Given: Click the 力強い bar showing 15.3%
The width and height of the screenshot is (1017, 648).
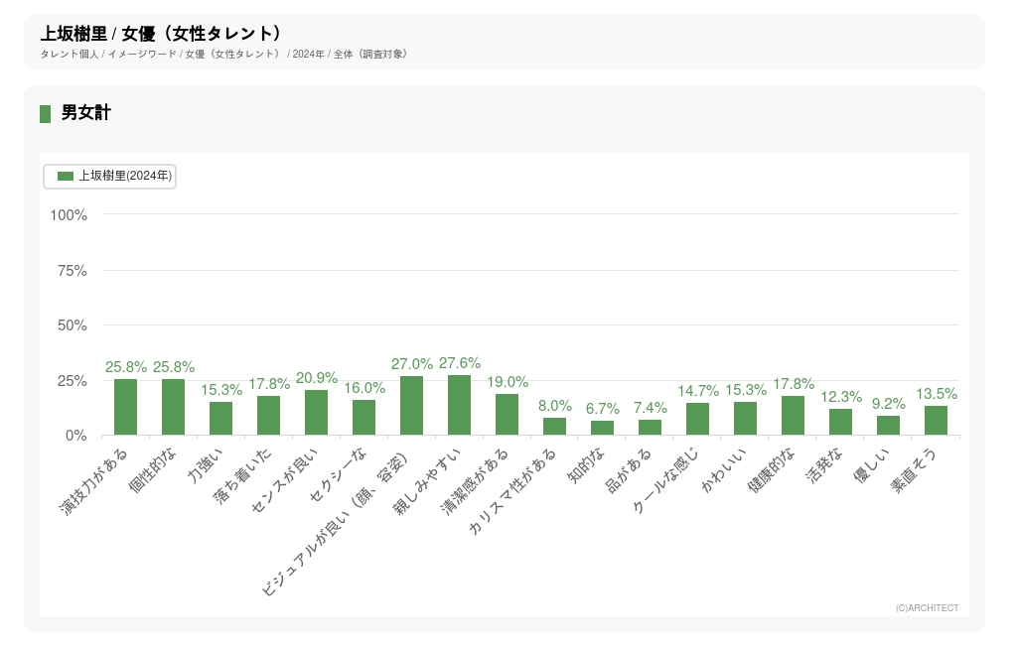Looking at the screenshot, I should point(221,419).
